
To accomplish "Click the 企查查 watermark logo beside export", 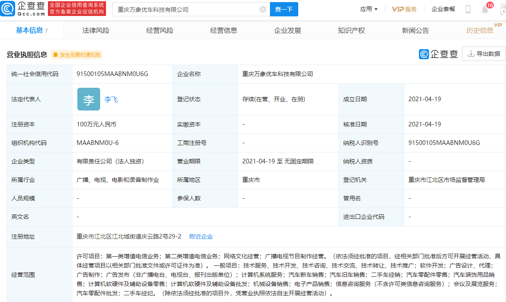I will [438, 54].
